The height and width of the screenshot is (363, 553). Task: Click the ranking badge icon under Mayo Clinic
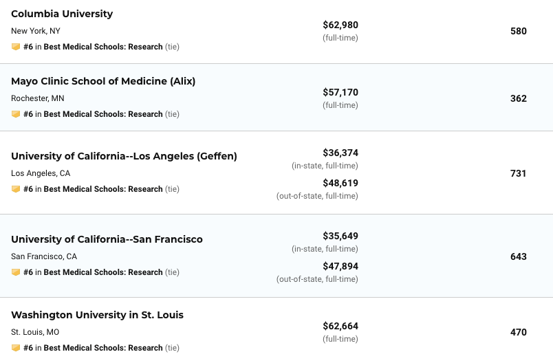click(x=16, y=114)
